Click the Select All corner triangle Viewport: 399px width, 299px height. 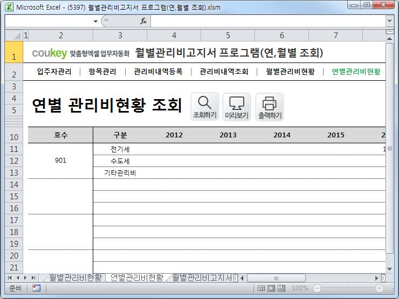coord(14,36)
